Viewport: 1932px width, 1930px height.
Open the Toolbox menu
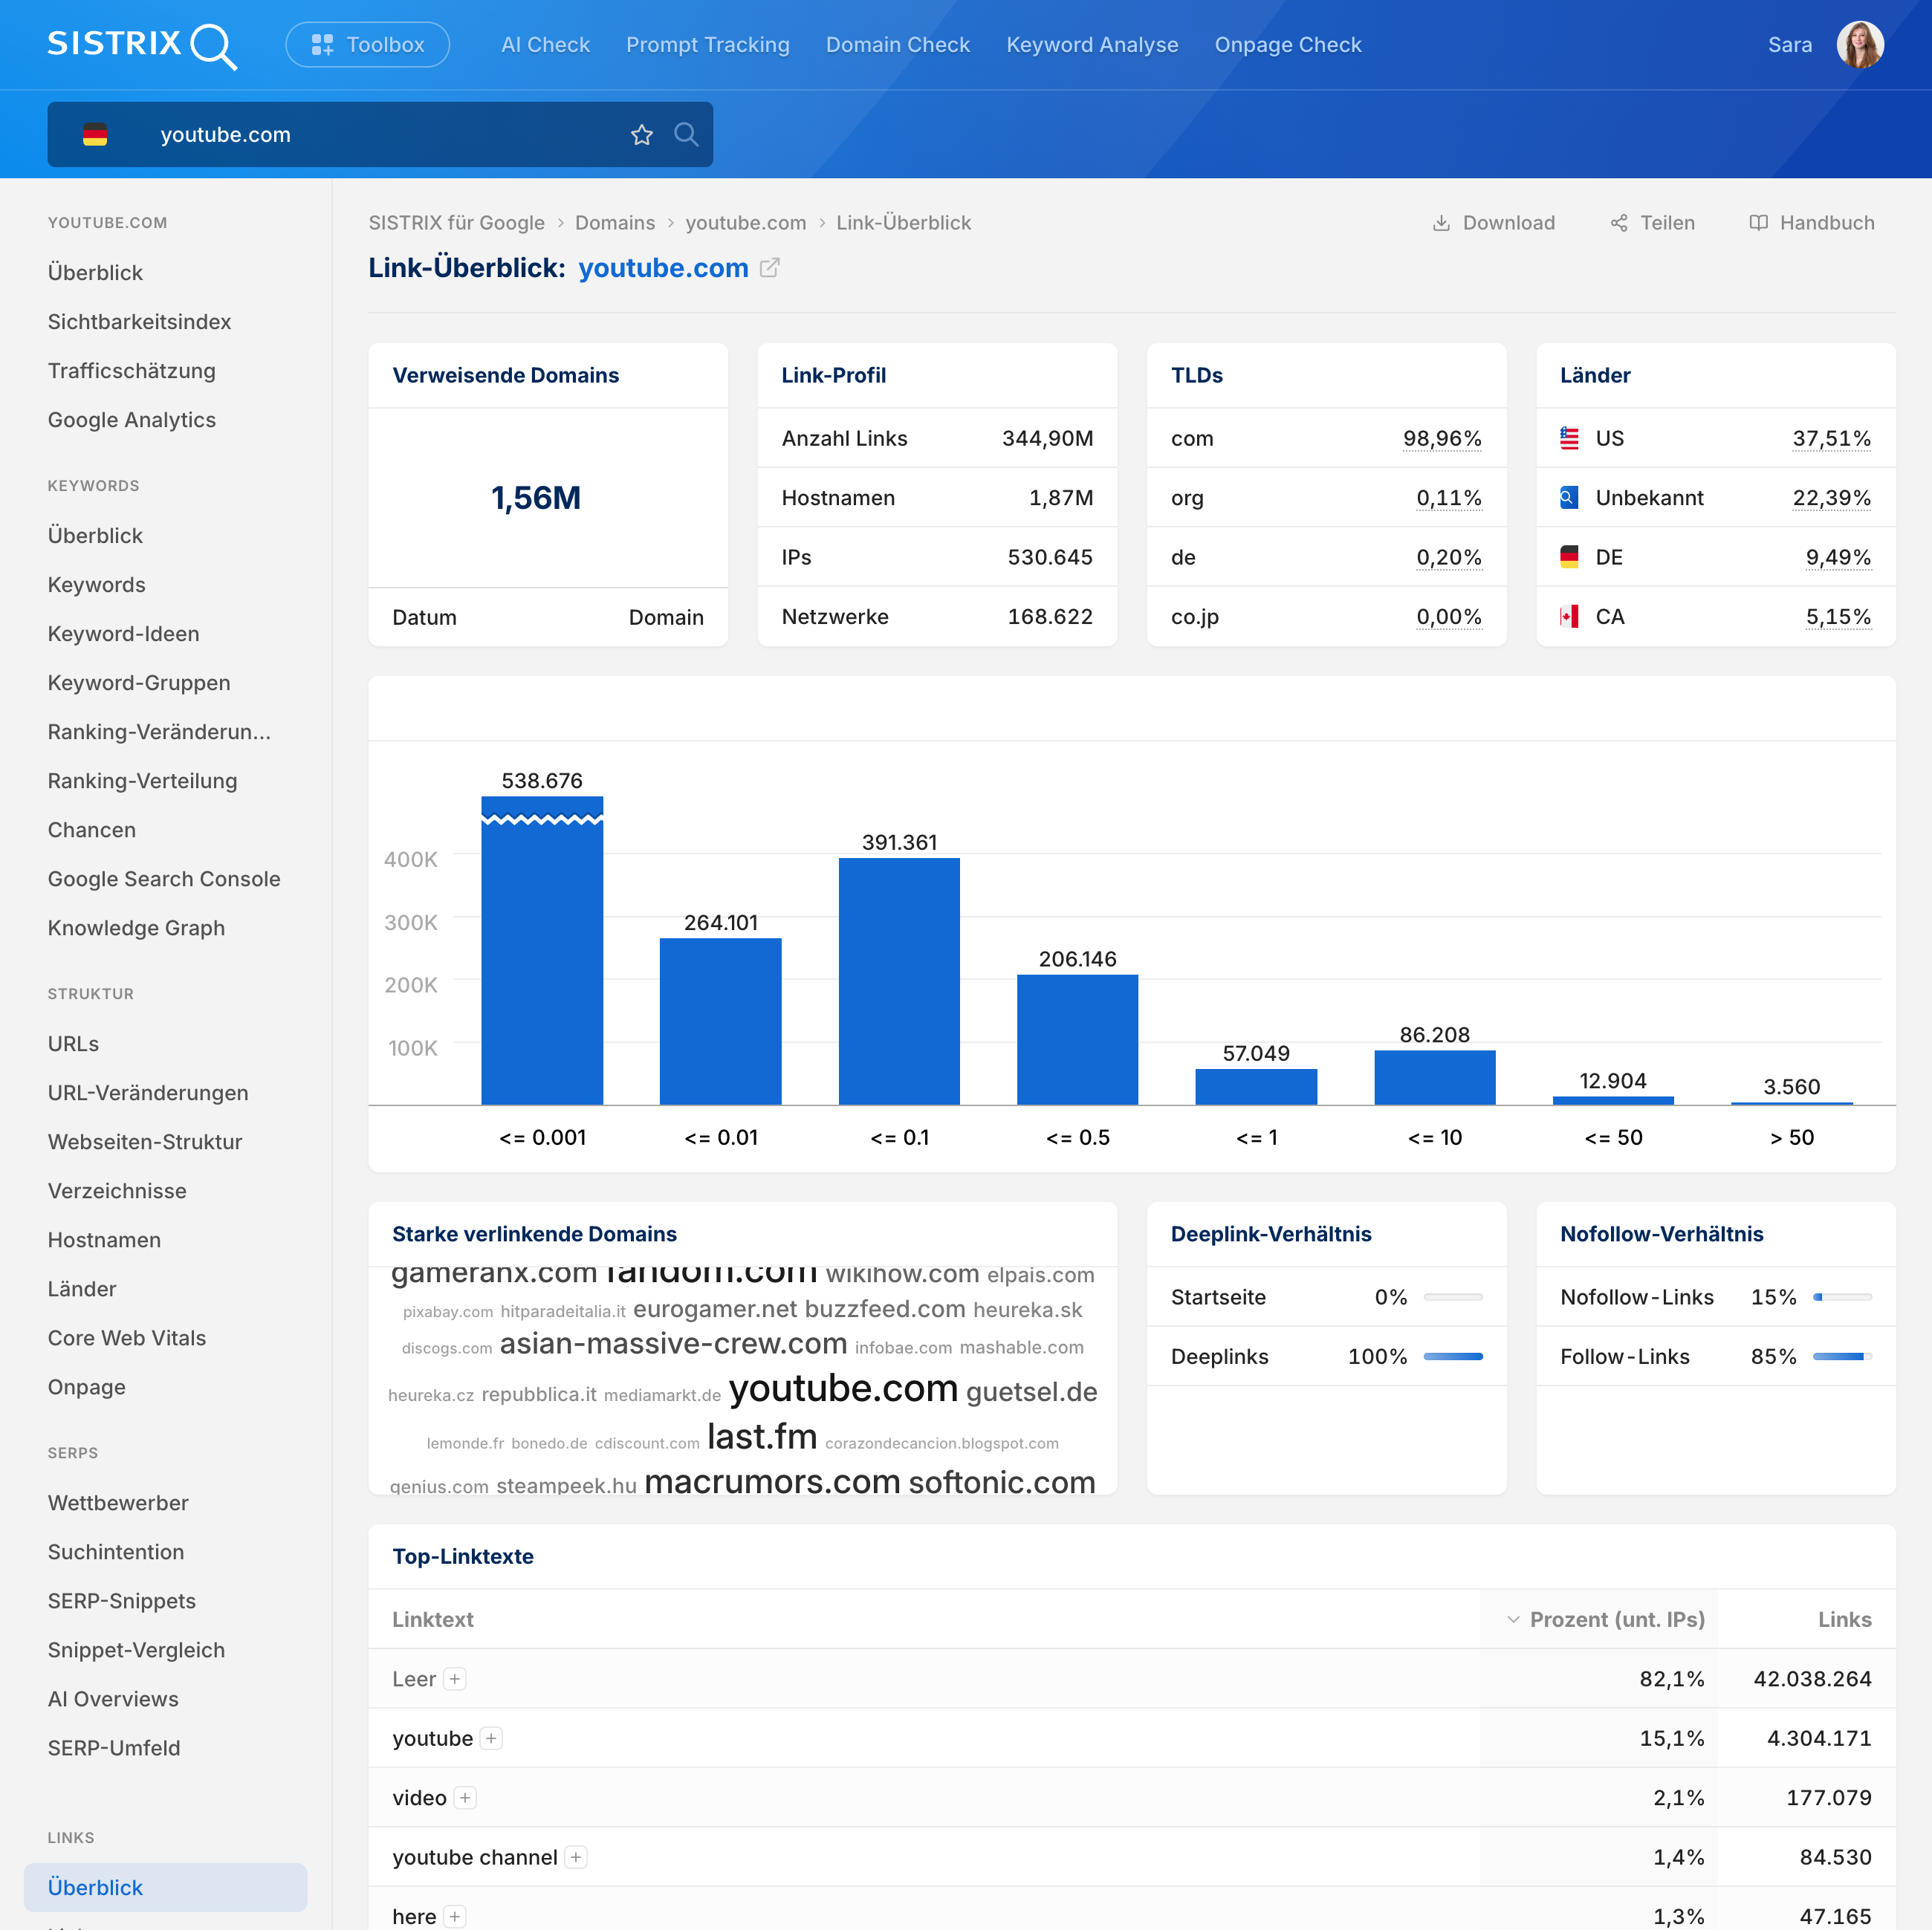pos(367,45)
